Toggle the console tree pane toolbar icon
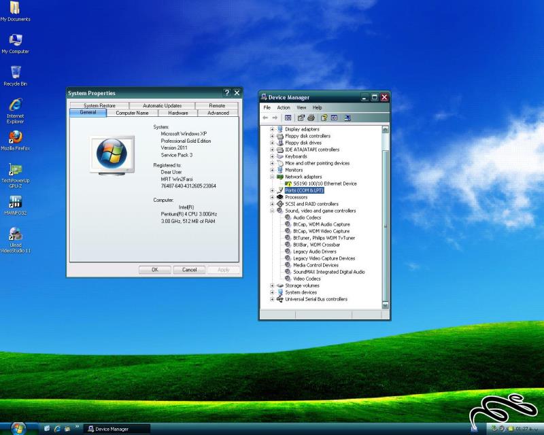The height and width of the screenshot is (435, 544). 288,118
